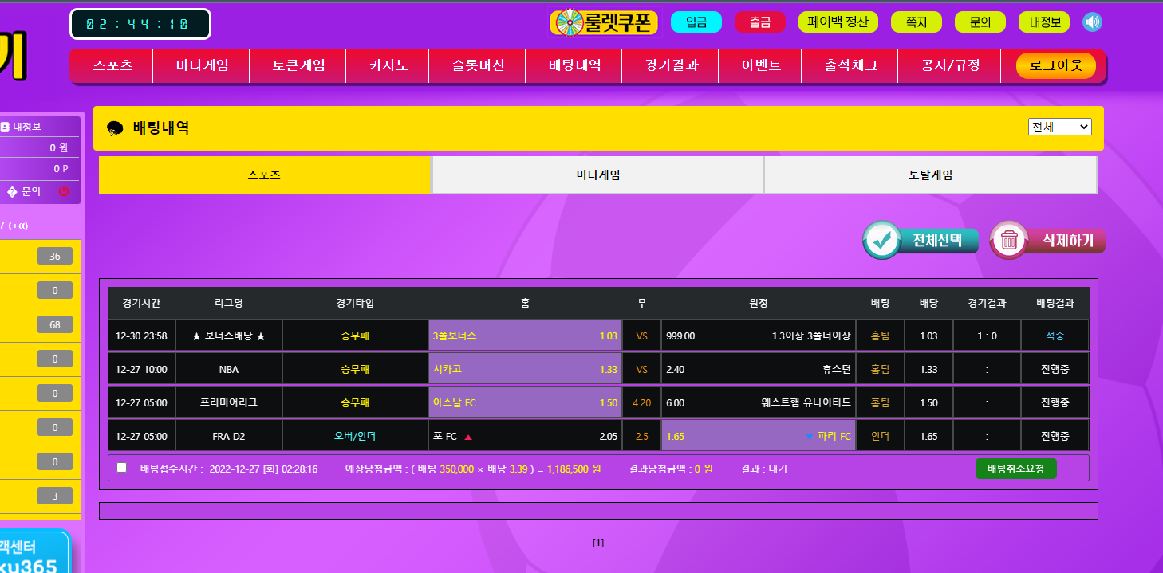Tick the checkbox beside 배팅접수시간
The image size is (1163, 573).
pos(121,468)
